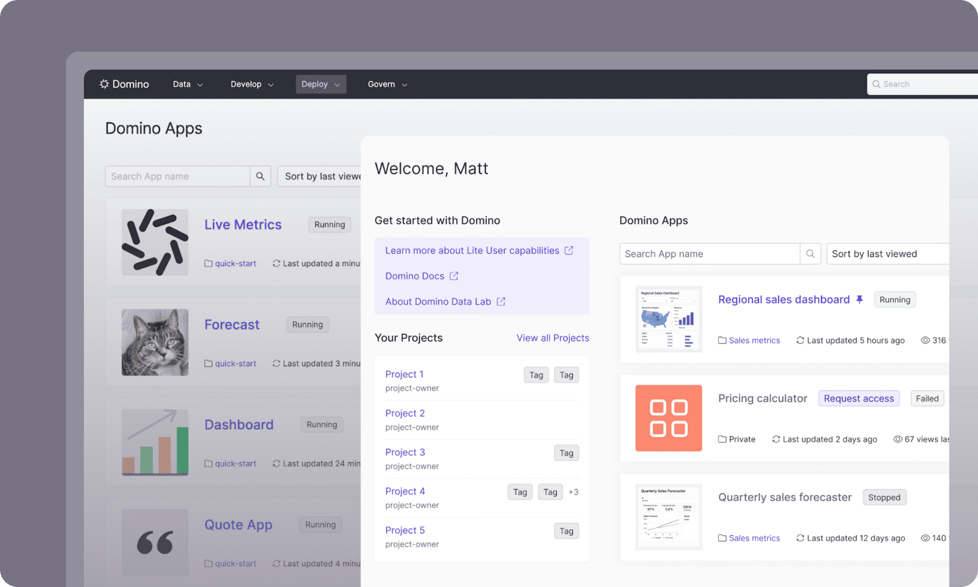Click the magnifier icon in the top Search bar

pos(876,84)
